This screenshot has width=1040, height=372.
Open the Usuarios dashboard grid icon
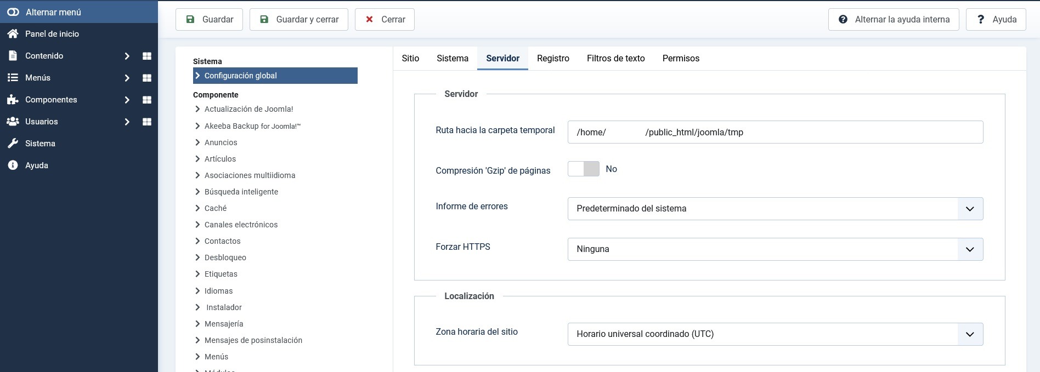point(147,122)
